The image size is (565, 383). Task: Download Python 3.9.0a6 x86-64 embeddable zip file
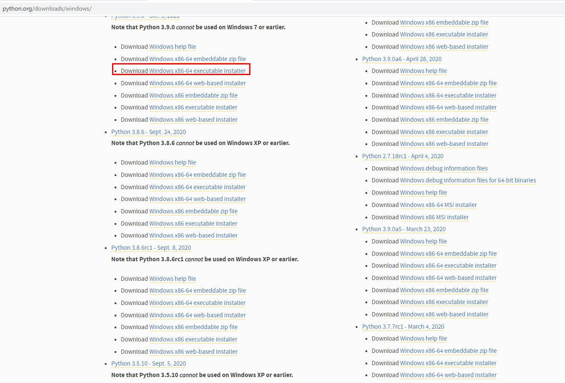[448, 83]
